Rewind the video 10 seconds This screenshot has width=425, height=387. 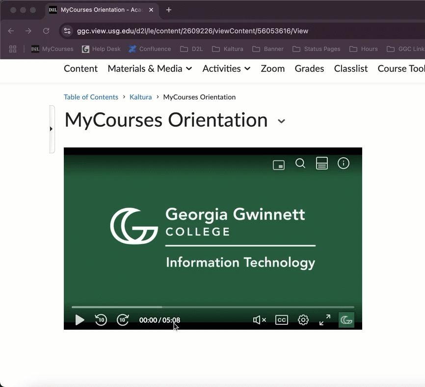(x=101, y=320)
